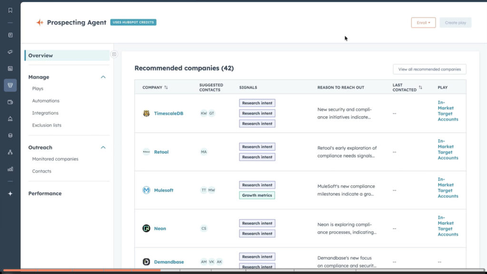Click the Create play button
Image resolution: width=487 pixels, height=274 pixels.
point(455,23)
